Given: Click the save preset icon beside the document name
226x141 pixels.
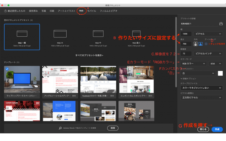Looking at the screenshot, I should [x=221, y=23].
